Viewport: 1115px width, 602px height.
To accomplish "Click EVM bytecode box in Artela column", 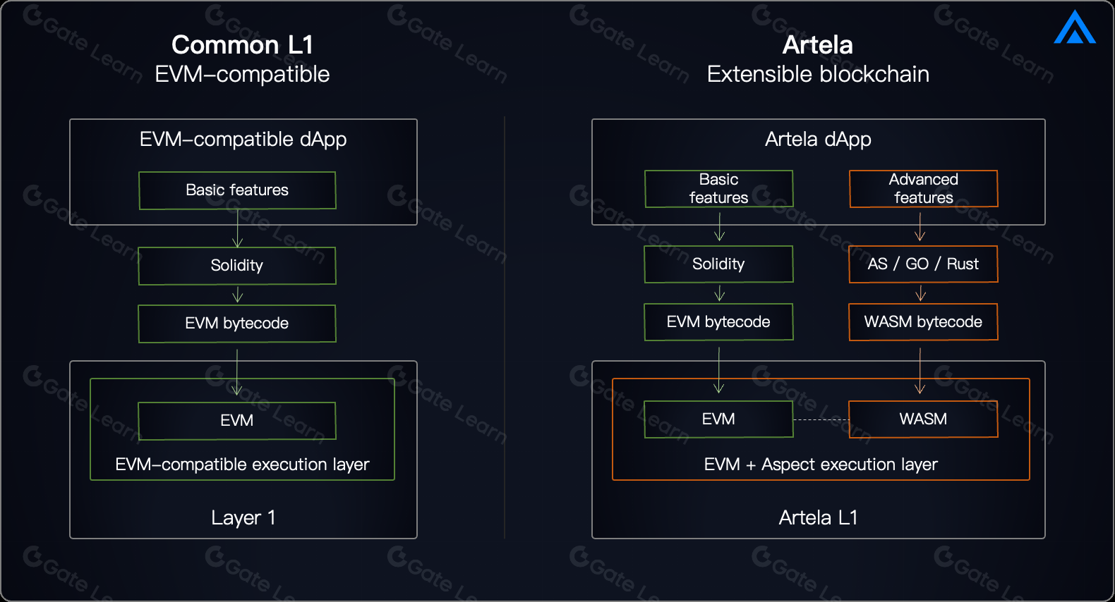I will click(x=718, y=322).
